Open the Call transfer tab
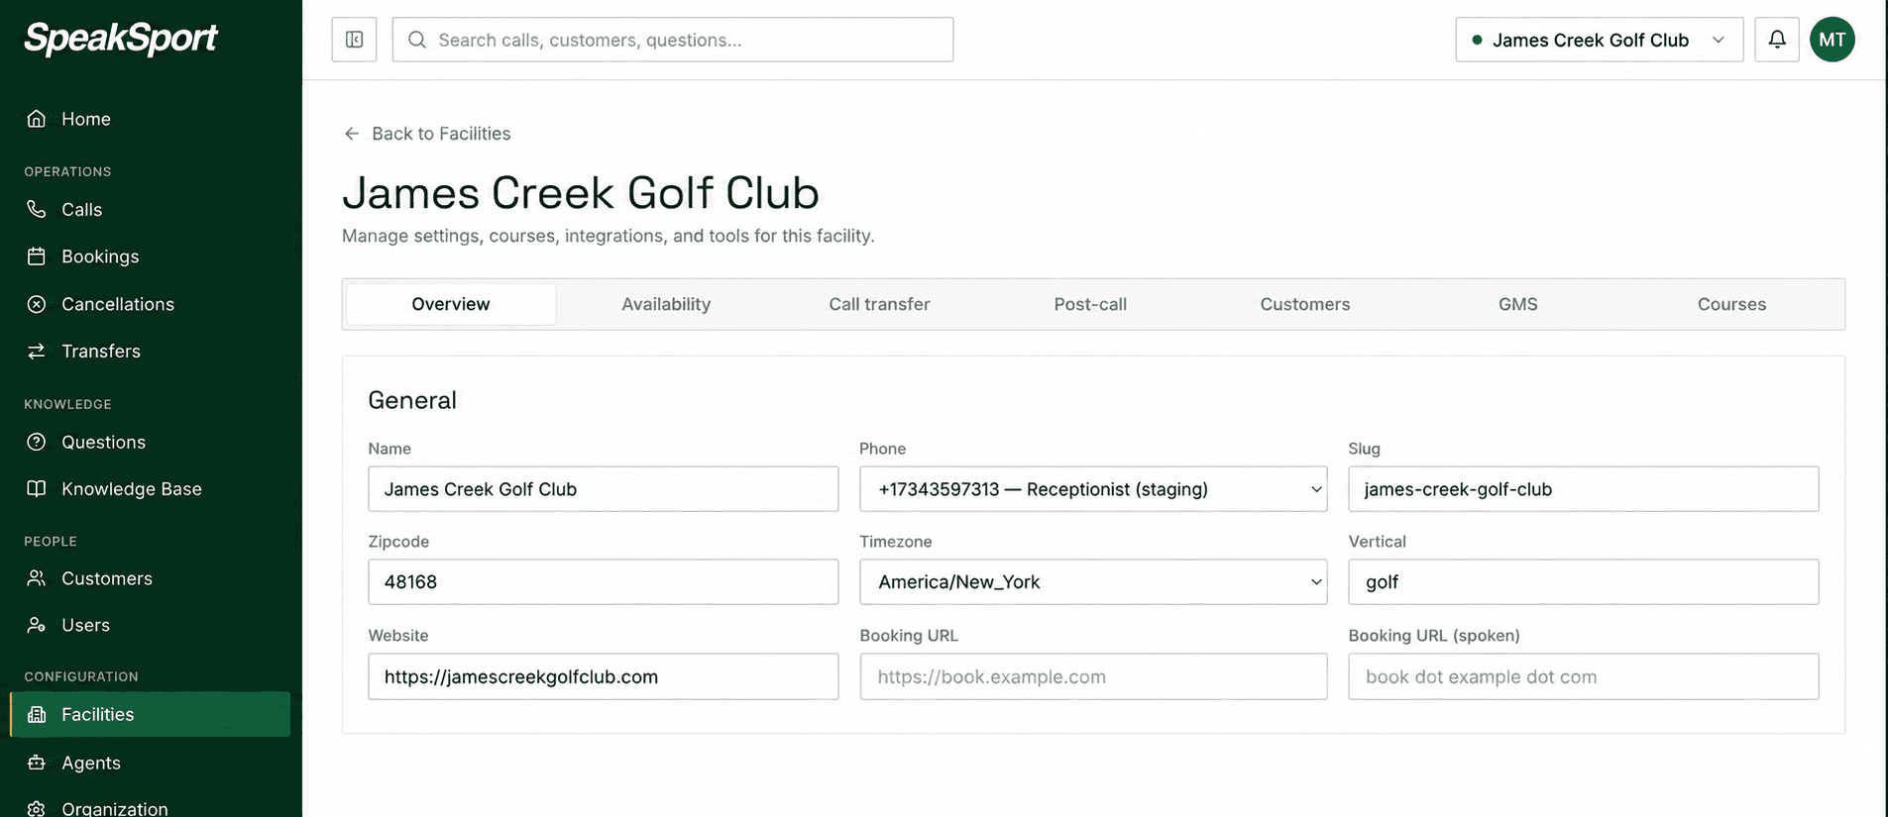The height and width of the screenshot is (817, 1888). 879,304
